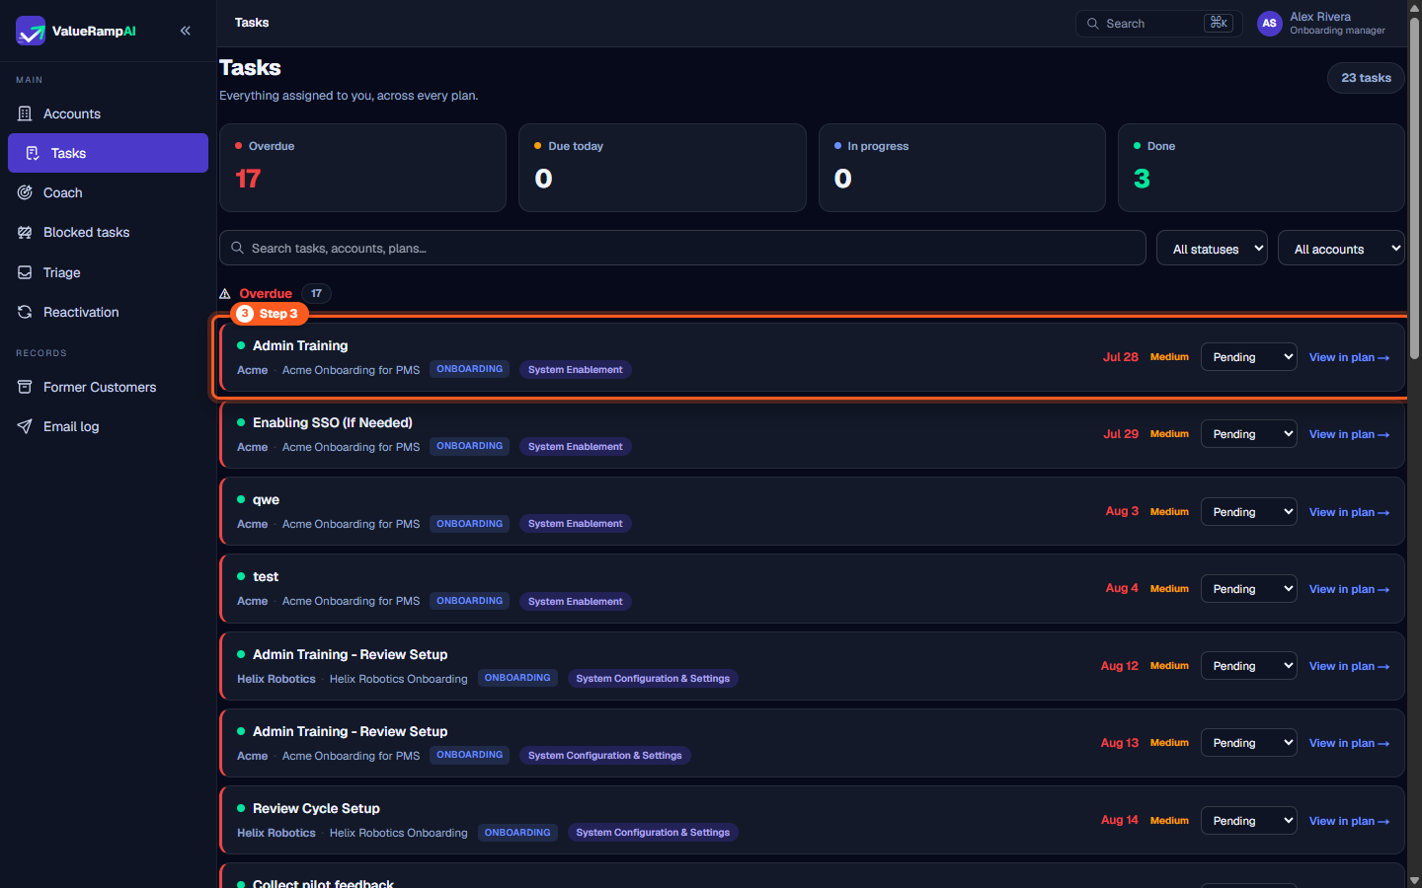
Task: Navigate to Reactivation
Action: coord(108,312)
